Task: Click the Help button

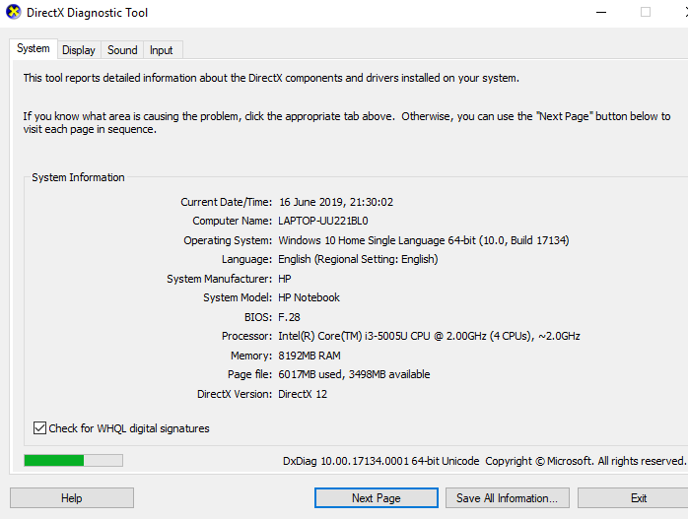Action: pos(72,498)
